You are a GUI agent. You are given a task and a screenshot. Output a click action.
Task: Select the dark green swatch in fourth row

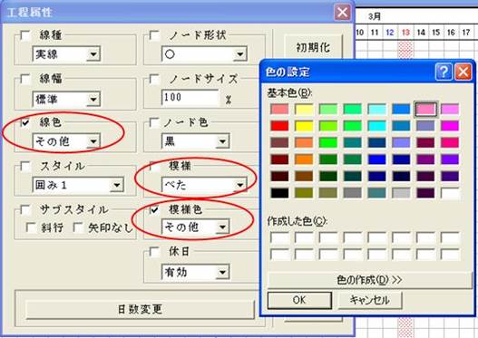tap(328, 159)
